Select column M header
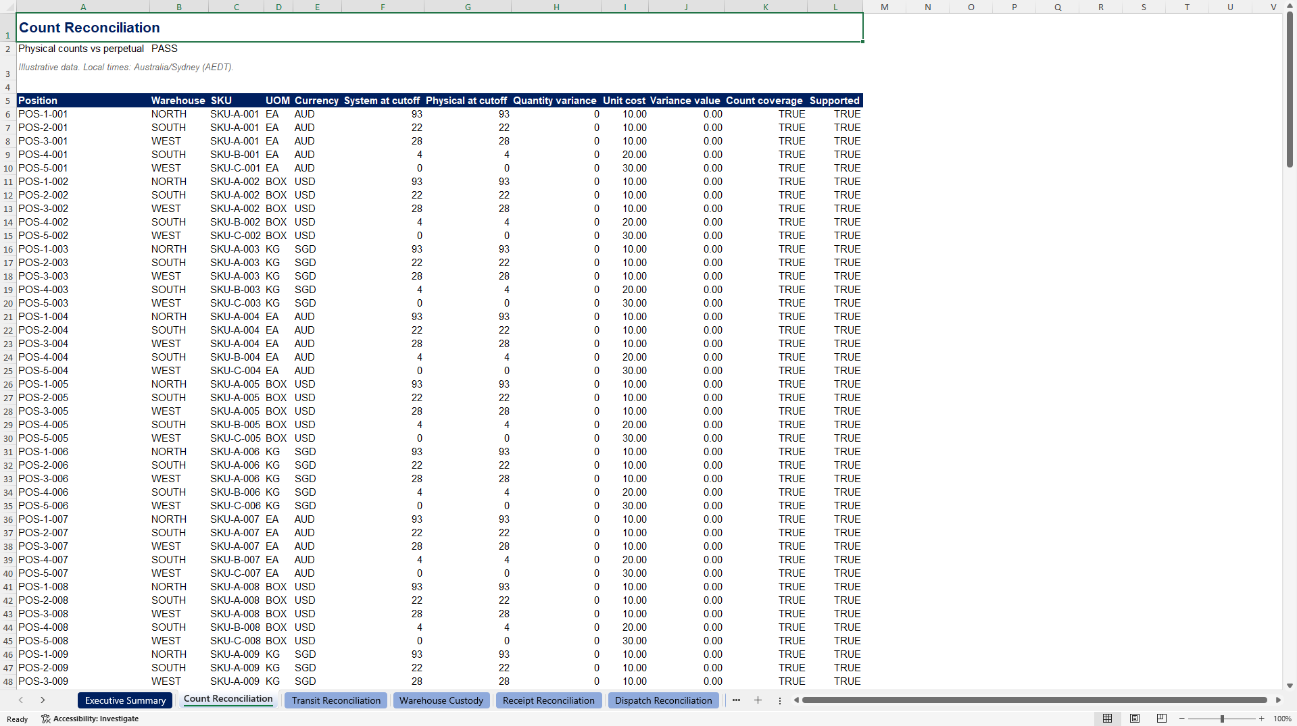This screenshot has height=726, width=1297. [x=884, y=7]
